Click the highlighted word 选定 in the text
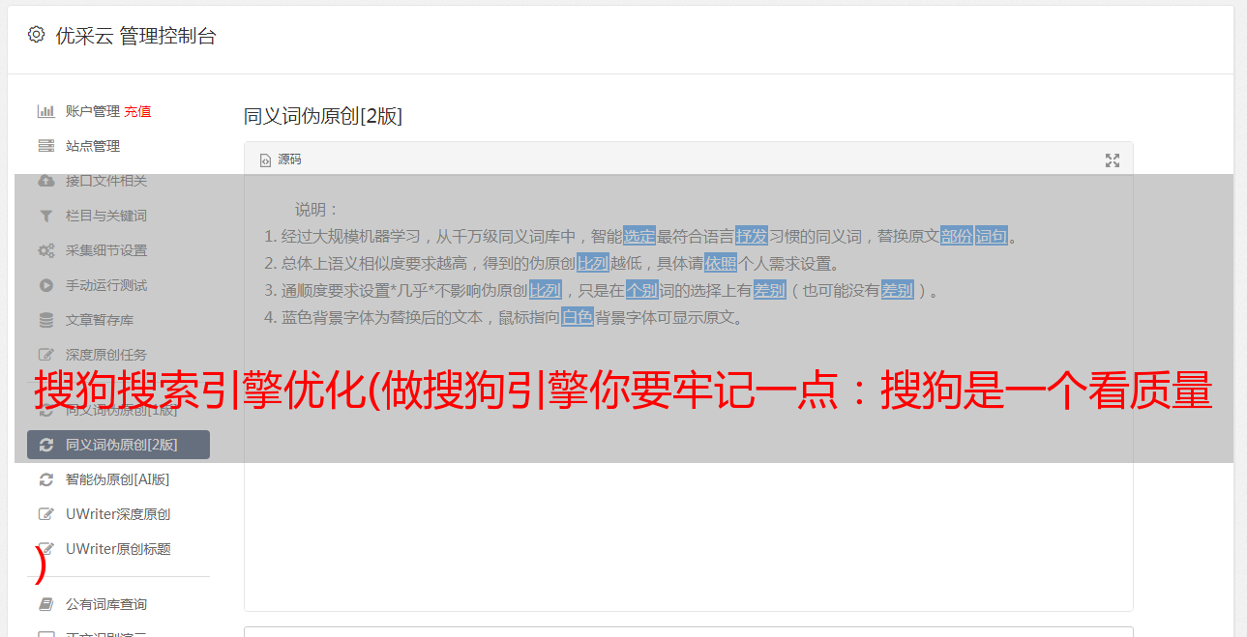This screenshot has width=1247, height=637. click(639, 236)
